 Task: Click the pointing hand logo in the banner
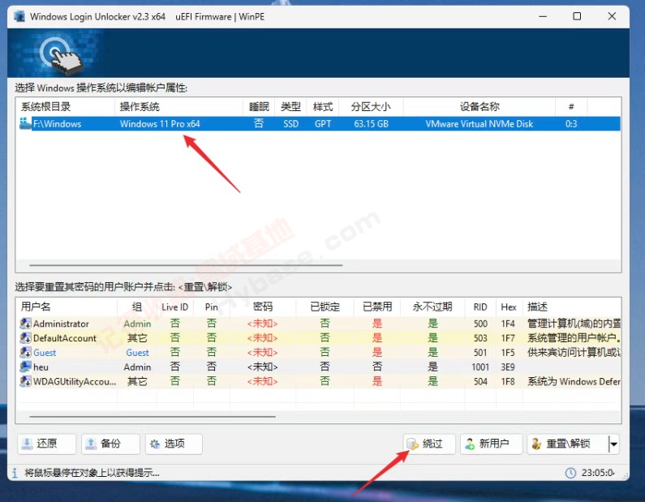61,55
